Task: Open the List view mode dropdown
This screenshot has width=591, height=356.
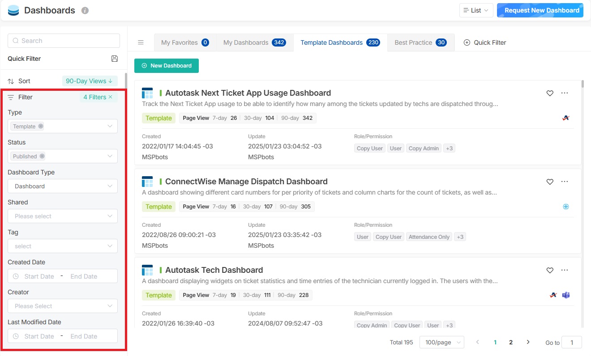Action: (x=476, y=10)
